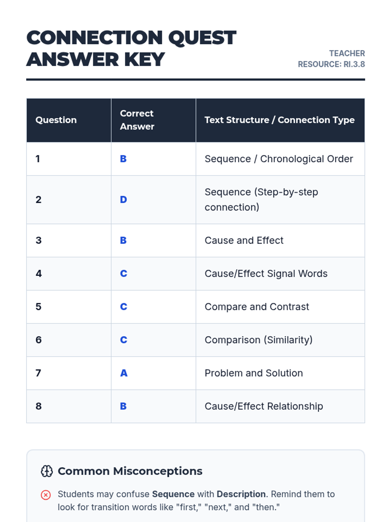Click the Cause/Effect Relationship cell
This screenshot has height=522, width=391.
264,407
